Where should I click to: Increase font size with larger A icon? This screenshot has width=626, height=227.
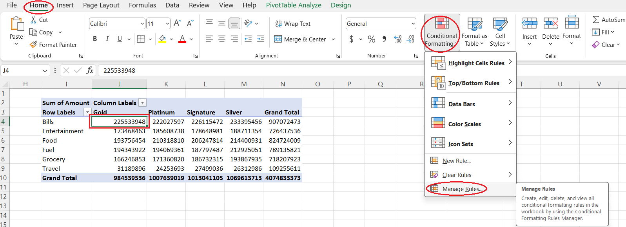[177, 23]
